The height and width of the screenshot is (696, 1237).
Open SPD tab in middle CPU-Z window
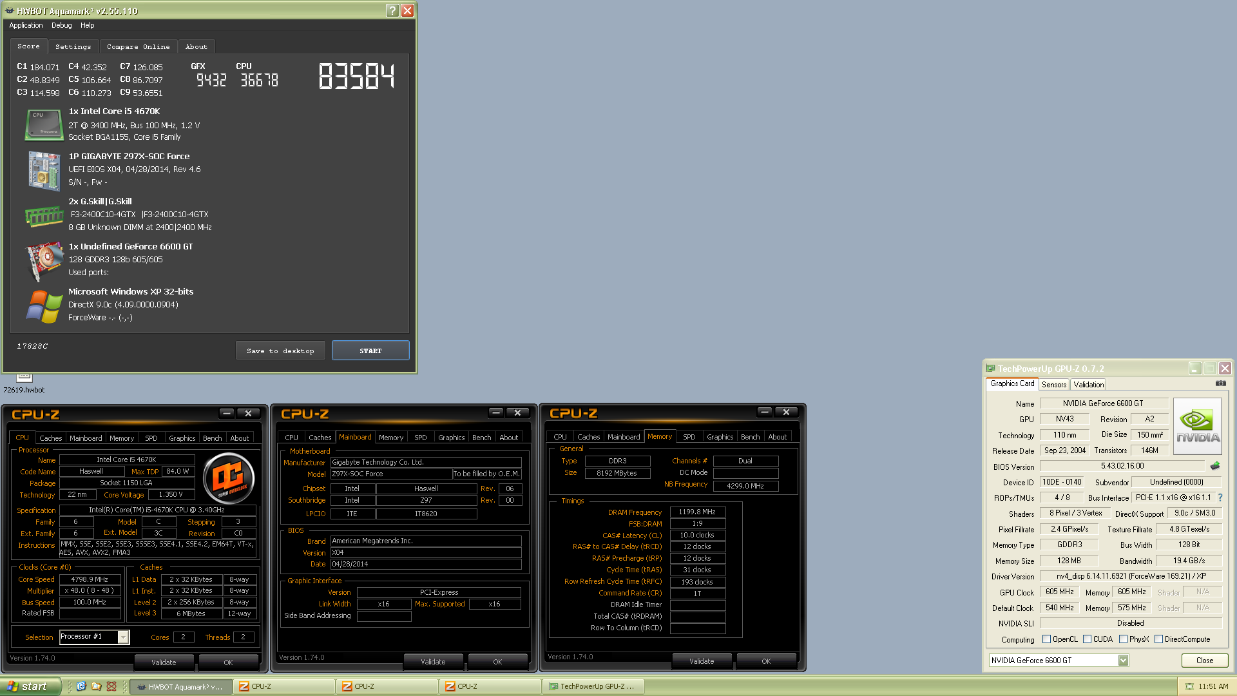point(421,437)
